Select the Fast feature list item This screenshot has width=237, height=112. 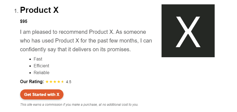coord(38,59)
